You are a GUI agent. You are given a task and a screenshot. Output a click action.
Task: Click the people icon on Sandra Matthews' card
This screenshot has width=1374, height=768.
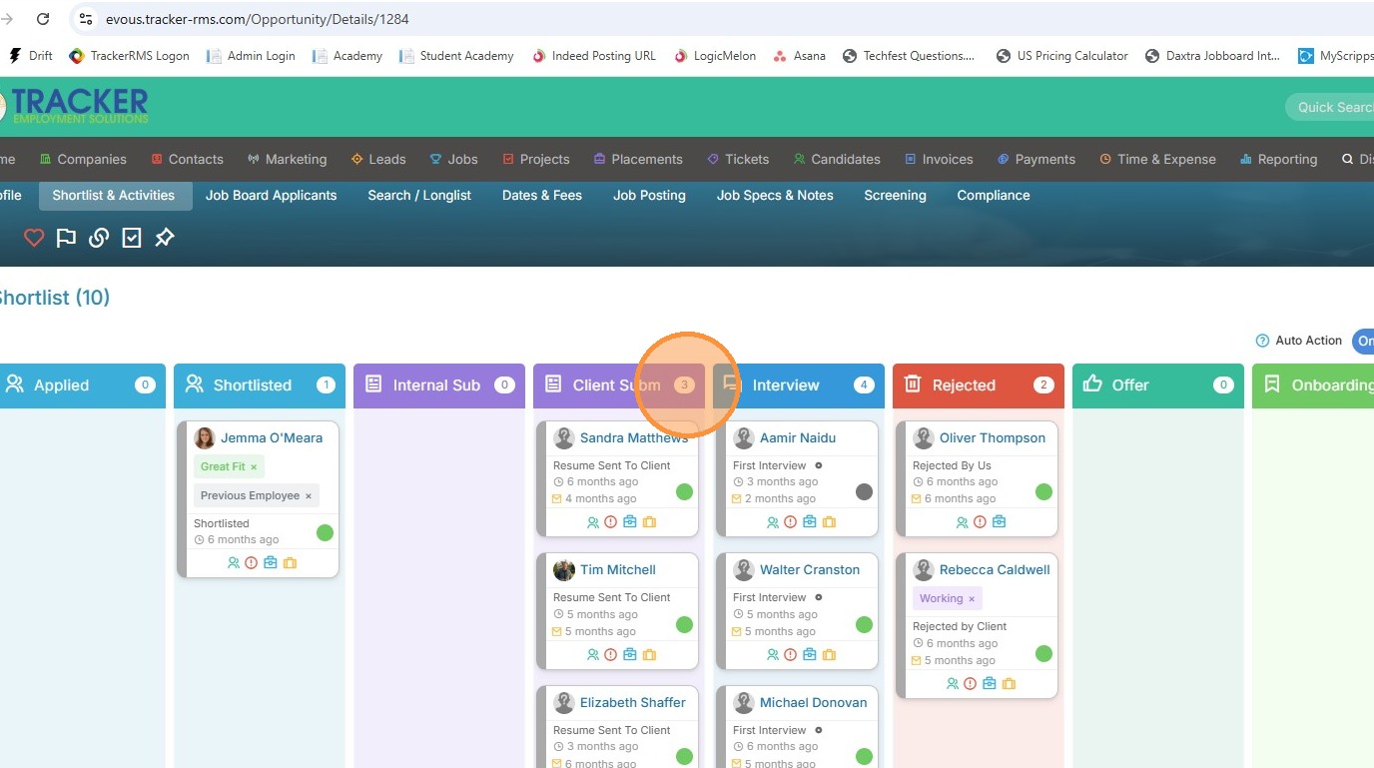pos(592,522)
